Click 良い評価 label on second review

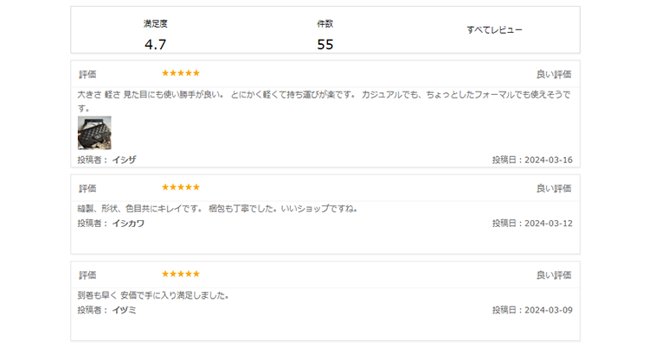click(x=554, y=188)
